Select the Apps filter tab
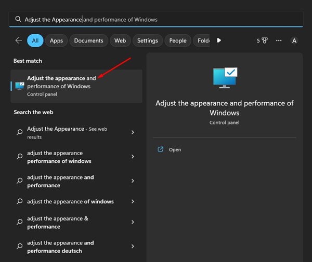The height and width of the screenshot is (262, 312). 56,40
